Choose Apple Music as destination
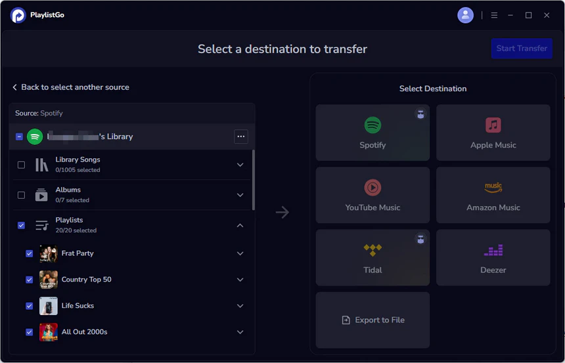 click(493, 133)
